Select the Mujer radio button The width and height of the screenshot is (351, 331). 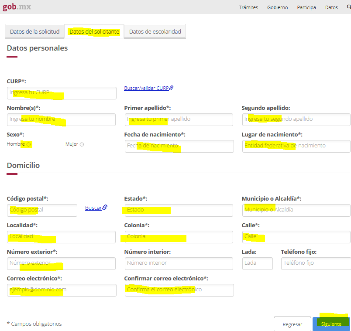(x=82, y=144)
